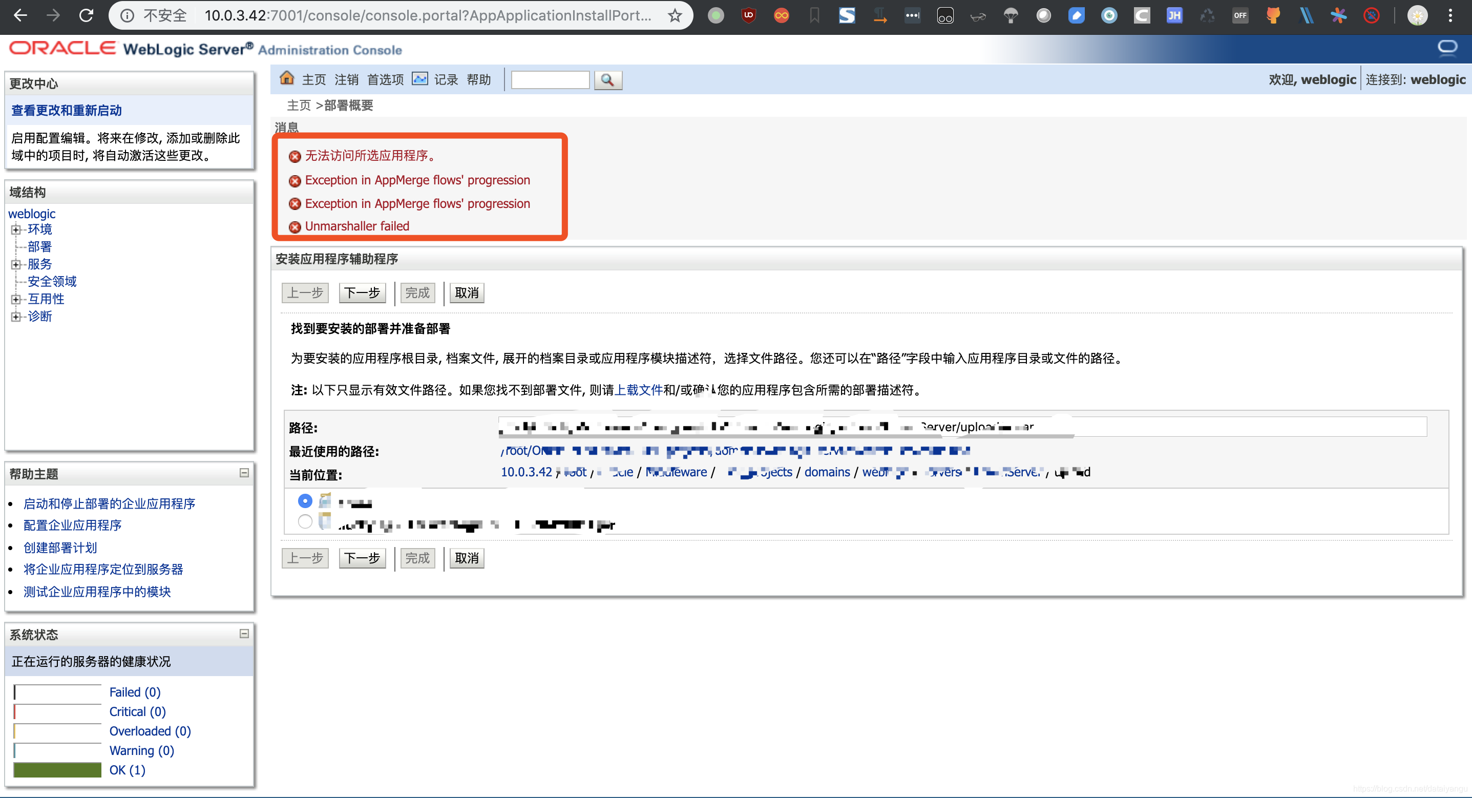
Task: Click 记录 in the toolbar
Action: pos(446,79)
